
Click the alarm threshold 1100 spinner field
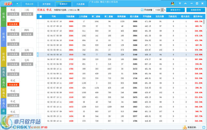159,10
